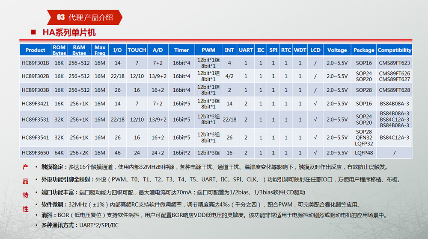Click the "I/O" column header
428x239 pixels.
[117, 50]
